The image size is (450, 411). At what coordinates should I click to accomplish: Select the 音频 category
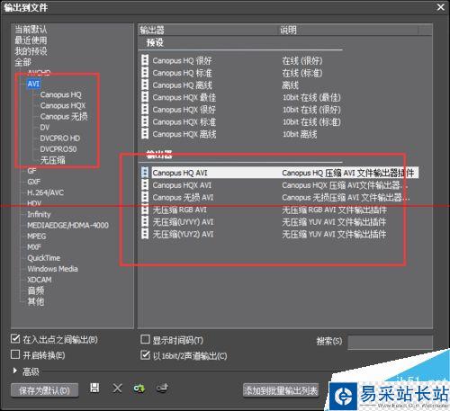tap(36, 290)
